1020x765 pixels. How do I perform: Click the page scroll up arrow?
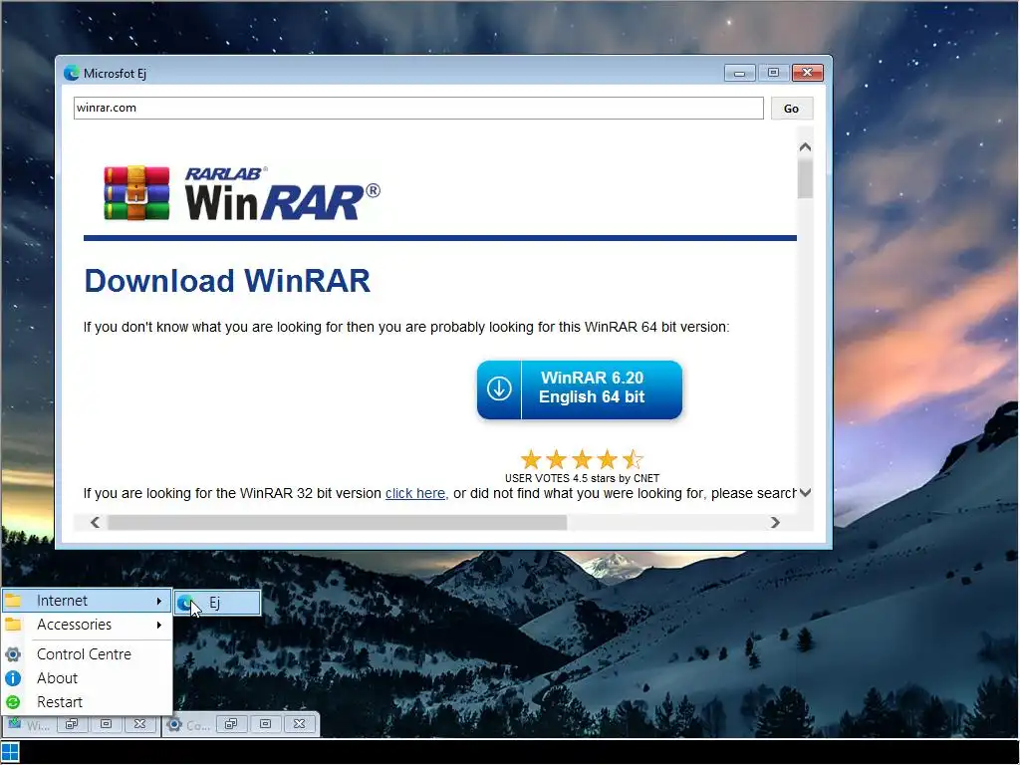coord(805,147)
